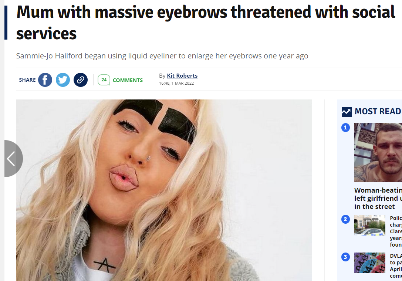Go to previous article arrow

[13, 159]
